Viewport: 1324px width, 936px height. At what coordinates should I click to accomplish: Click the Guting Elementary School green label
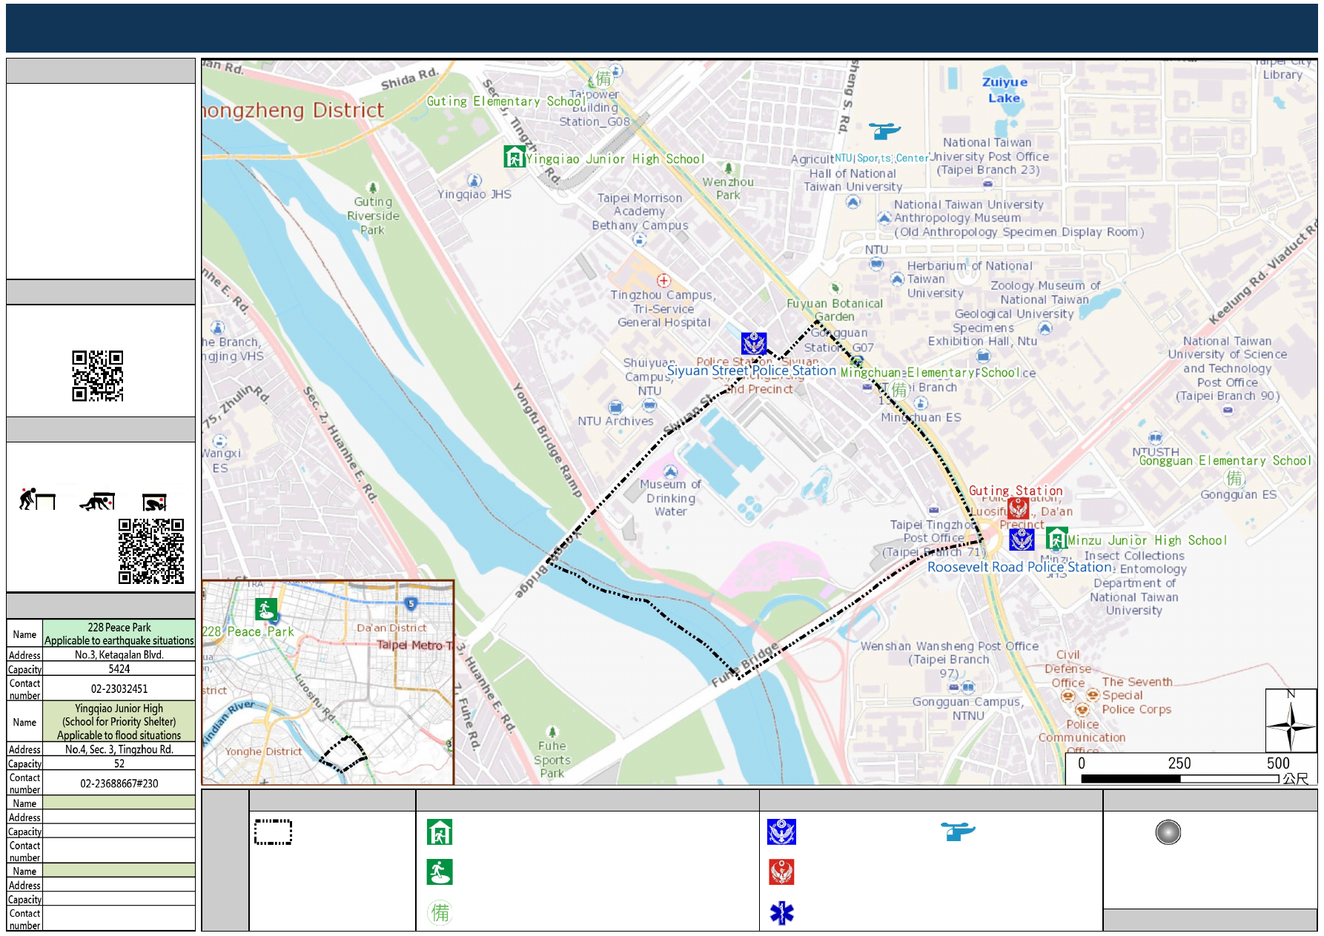tap(506, 102)
